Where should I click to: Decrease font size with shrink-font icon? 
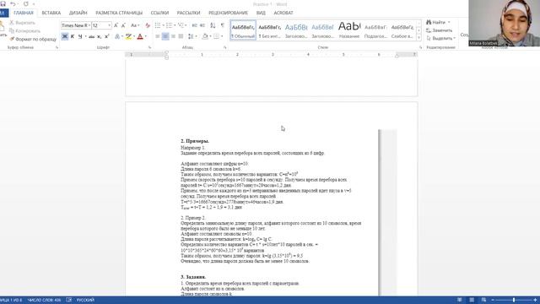[x=123, y=25]
